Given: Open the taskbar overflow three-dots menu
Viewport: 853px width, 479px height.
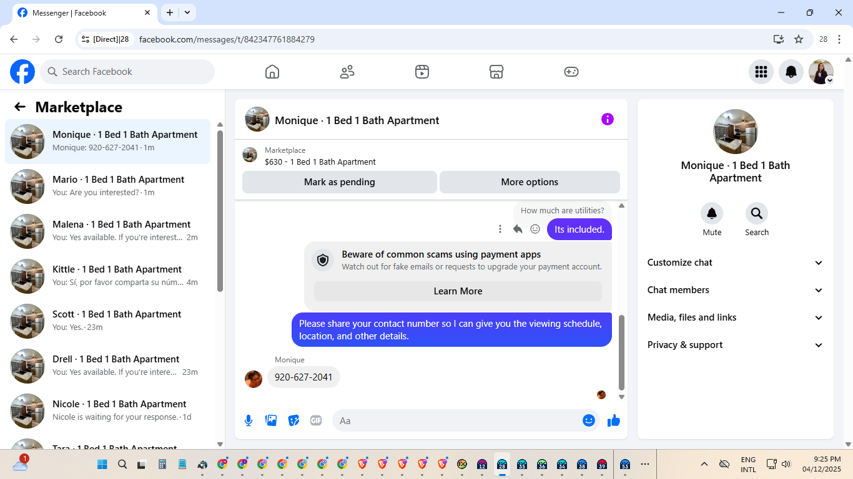Looking at the screenshot, I should click(645, 464).
